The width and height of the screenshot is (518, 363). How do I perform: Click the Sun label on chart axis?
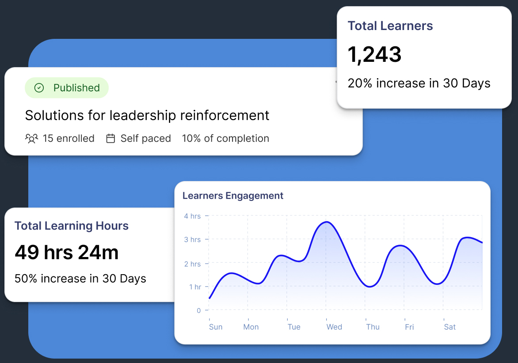(x=216, y=327)
